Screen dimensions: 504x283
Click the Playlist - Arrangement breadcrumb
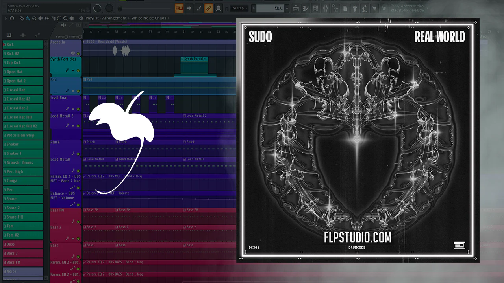pyautogui.click(x=106, y=18)
